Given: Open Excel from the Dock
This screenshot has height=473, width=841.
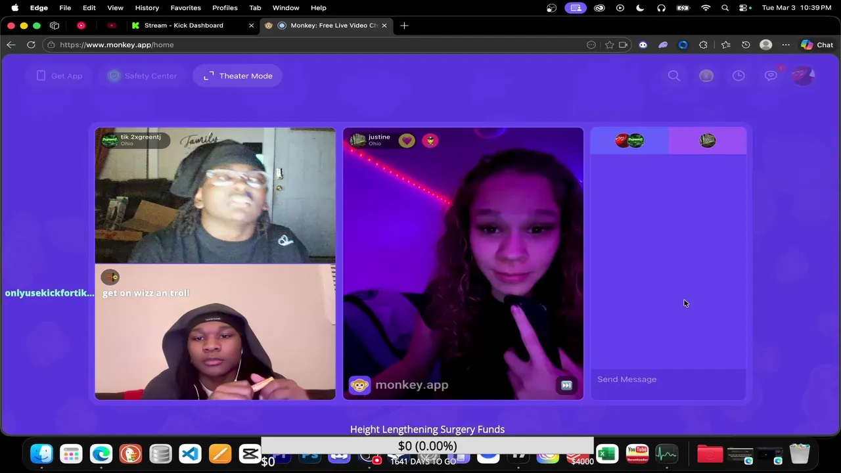Looking at the screenshot, I should 607,454.
